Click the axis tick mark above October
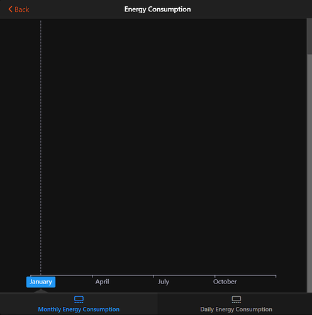The image size is (312, 315). pos(214,276)
